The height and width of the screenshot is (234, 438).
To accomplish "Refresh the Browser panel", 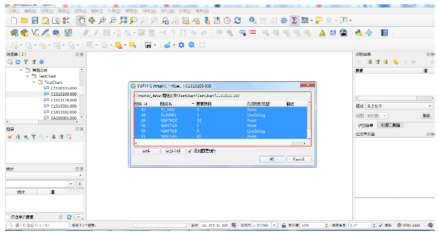I will click(x=18, y=62).
